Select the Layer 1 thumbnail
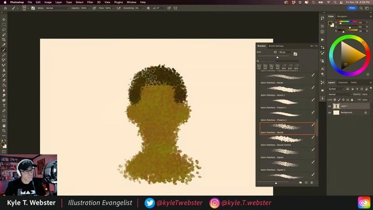The width and height of the screenshot is (373, 210). pos(336,106)
